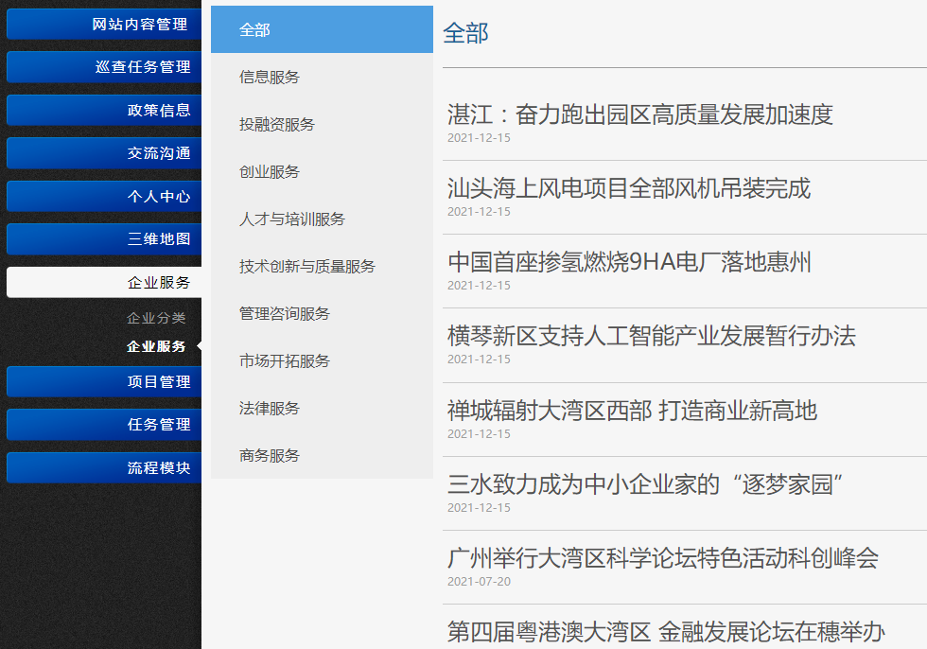Open 交流沟通 sidebar menu

pyautogui.click(x=104, y=153)
